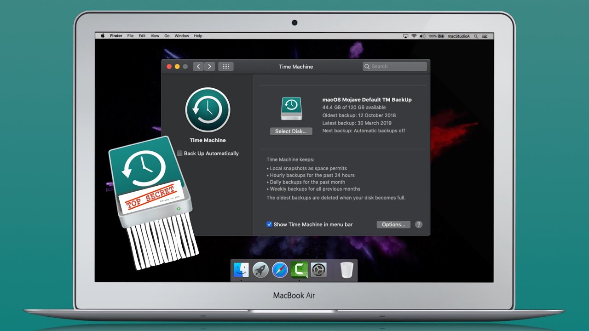Open the Finder menu
The width and height of the screenshot is (589, 331).
116,36
